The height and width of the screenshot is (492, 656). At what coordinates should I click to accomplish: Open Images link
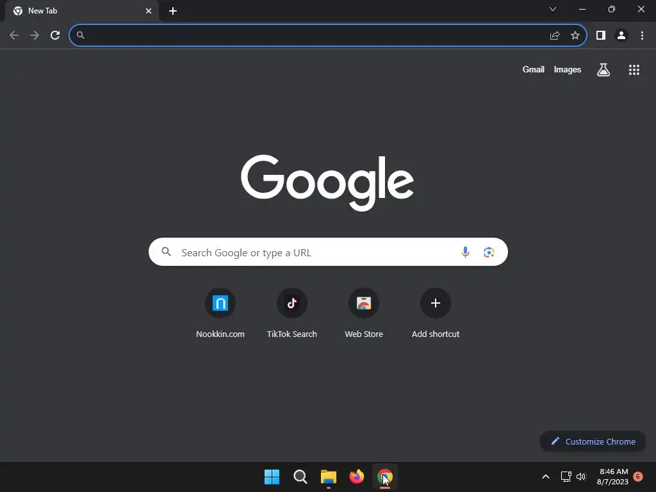pyautogui.click(x=568, y=69)
